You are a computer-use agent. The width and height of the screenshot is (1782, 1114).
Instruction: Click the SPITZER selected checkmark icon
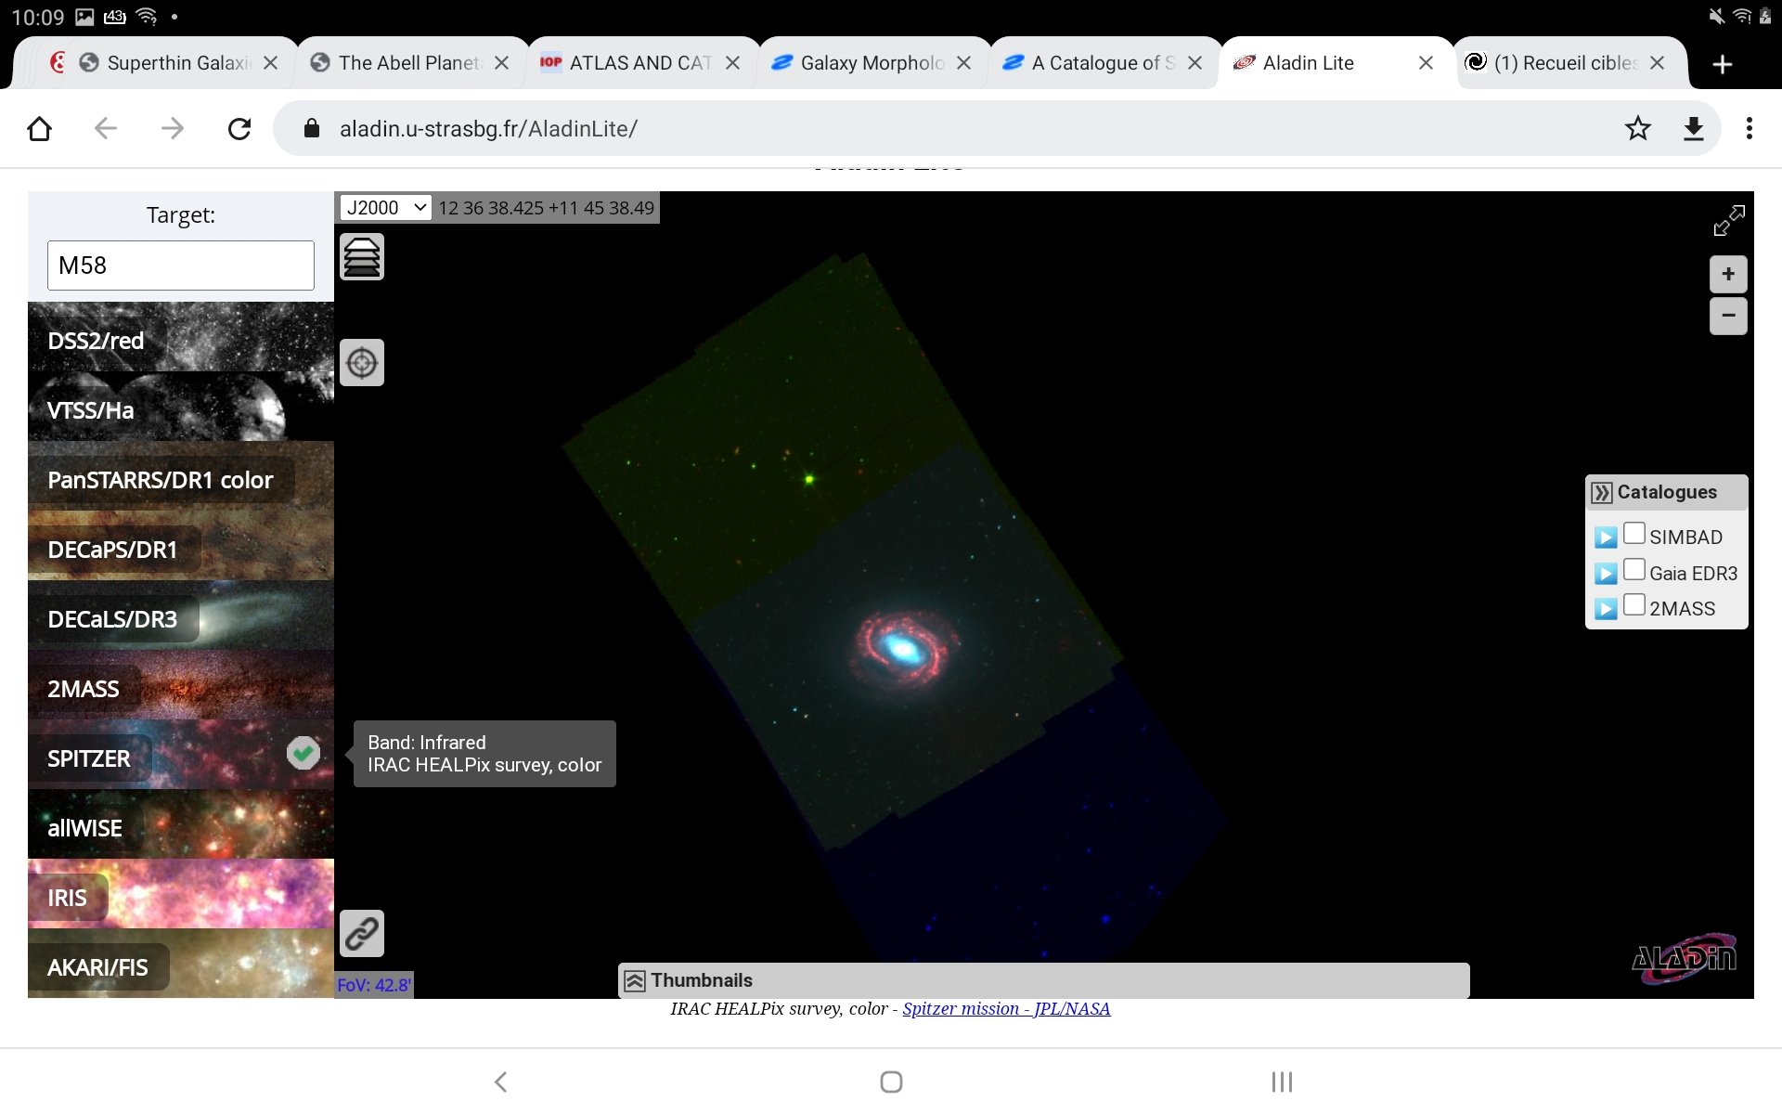pyautogui.click(x=303, y=753)
